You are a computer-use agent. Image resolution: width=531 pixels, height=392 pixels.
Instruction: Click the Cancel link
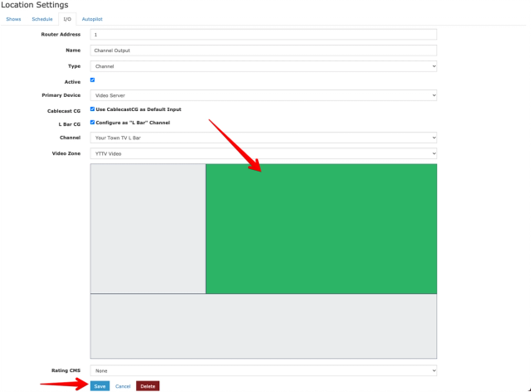pos(123,386)
